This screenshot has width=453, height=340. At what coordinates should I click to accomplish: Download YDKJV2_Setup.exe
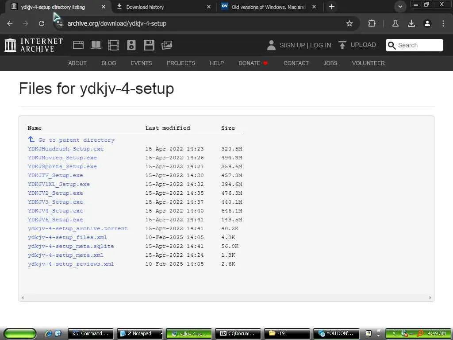55,193
